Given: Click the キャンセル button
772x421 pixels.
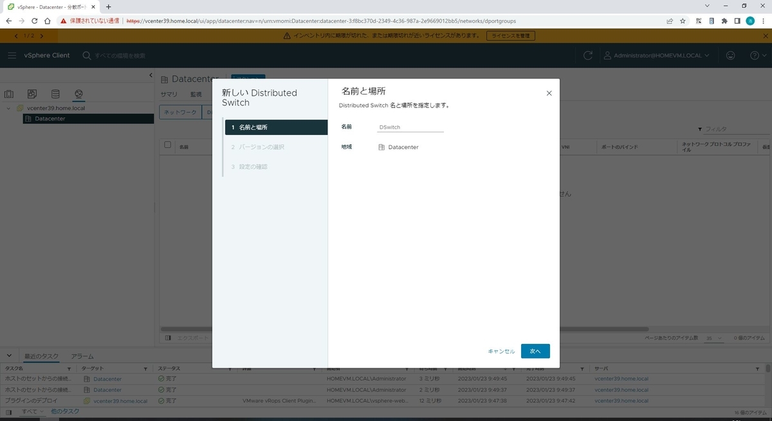Looking at the screenshot, I should point(501,351).
